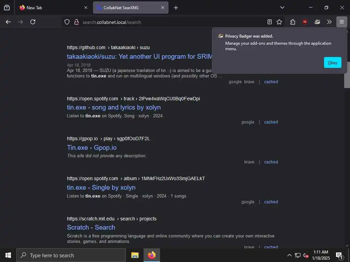Open the Windows Start menu

pyautogui.click(x=8, y=255)
